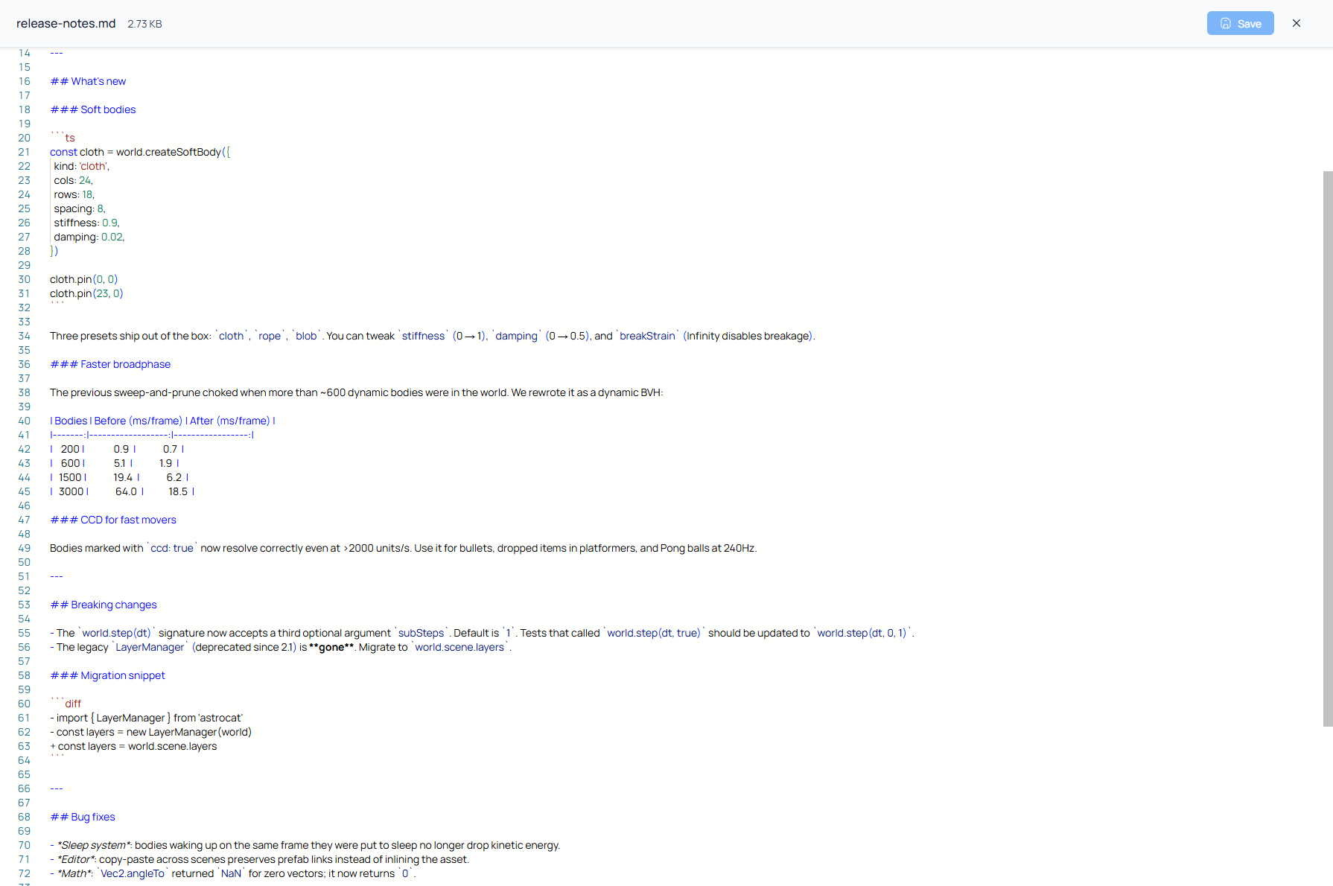
Task: Click the closing '})' on line 28
Action: pos(54,251)
